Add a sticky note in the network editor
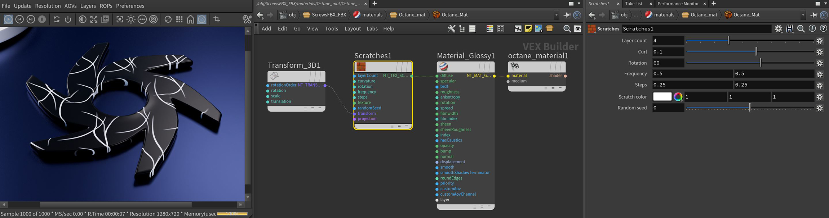The height and width of the screenshot is (218, 829). coord(528,29)
